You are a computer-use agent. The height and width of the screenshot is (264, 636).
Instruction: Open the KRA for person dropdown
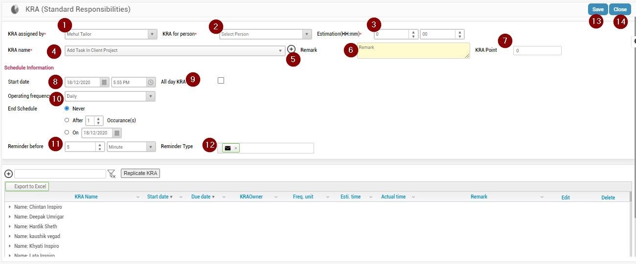point(307,34)
